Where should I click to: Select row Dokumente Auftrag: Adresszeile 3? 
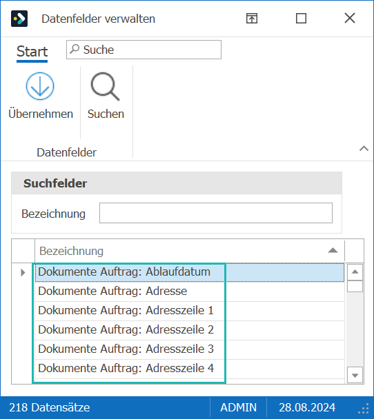pos(190,349)
